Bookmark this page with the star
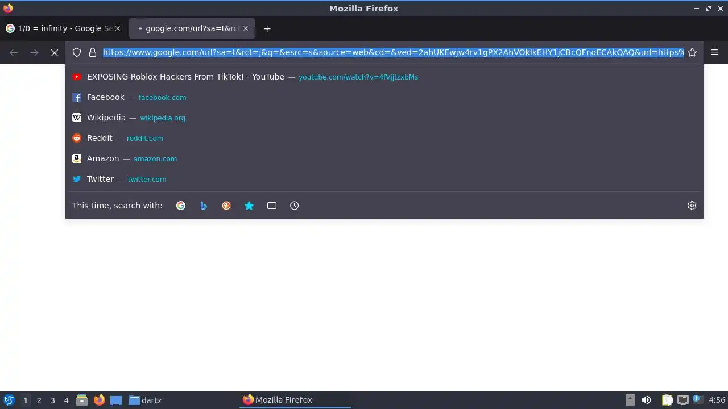Screen dimensions: 728x409 [x=692, y=52]
